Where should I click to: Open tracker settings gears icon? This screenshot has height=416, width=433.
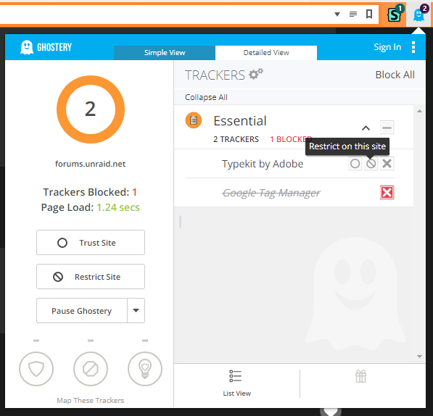256,74
